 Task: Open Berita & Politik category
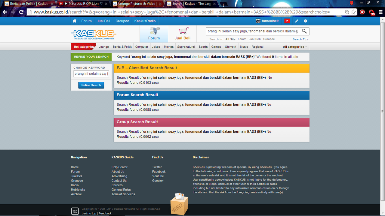(x=122, y=47)
